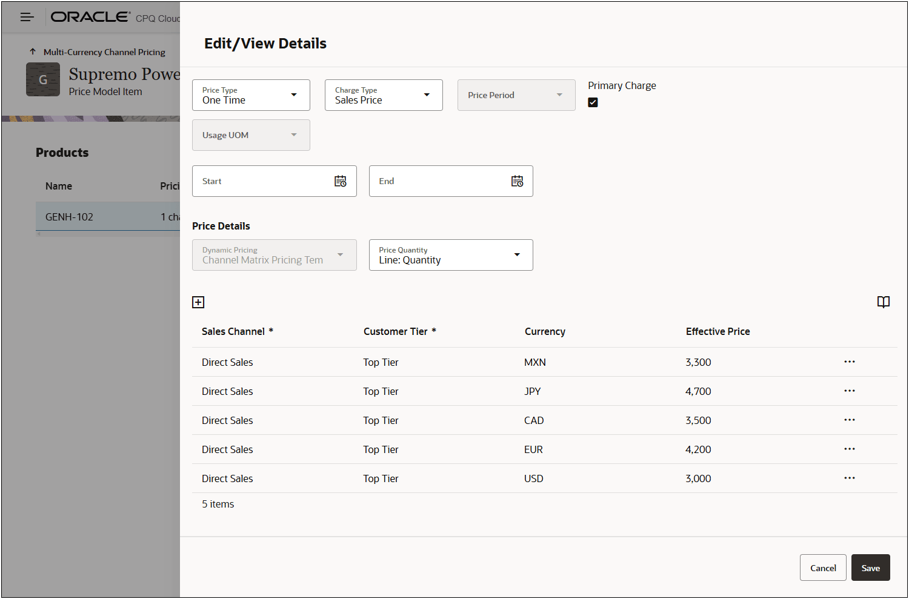Open the actions menu for the CAD row
Screen dimensions: 909x599
click(850, 420)
